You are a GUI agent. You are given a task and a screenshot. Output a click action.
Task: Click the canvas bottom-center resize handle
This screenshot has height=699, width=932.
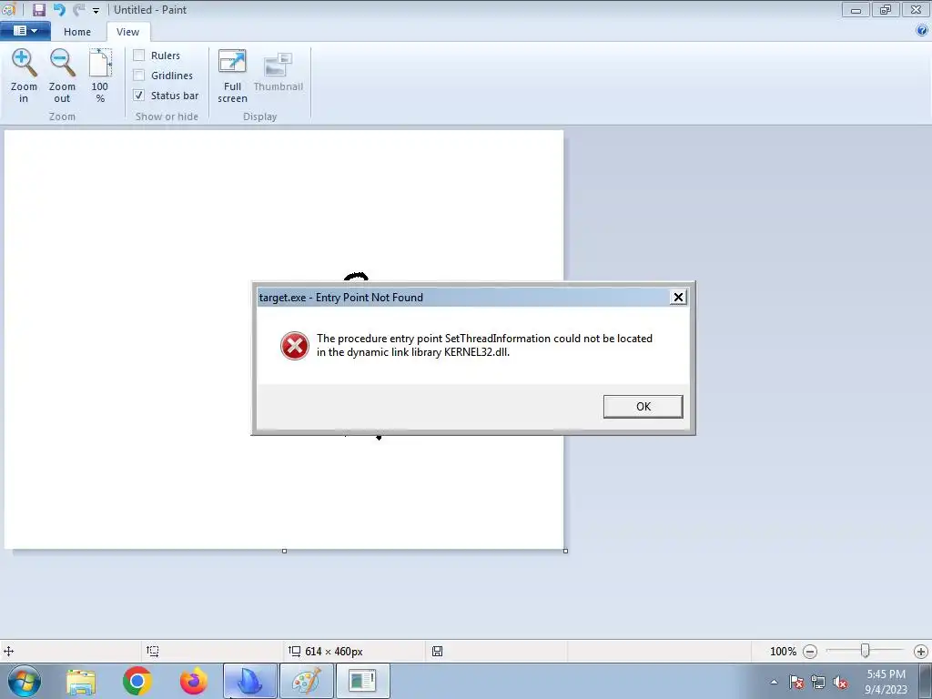point(284,551)
